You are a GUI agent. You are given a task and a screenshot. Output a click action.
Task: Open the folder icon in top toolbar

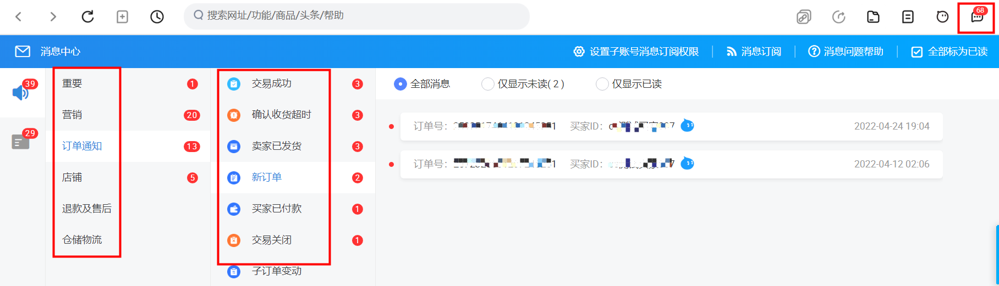873,17
